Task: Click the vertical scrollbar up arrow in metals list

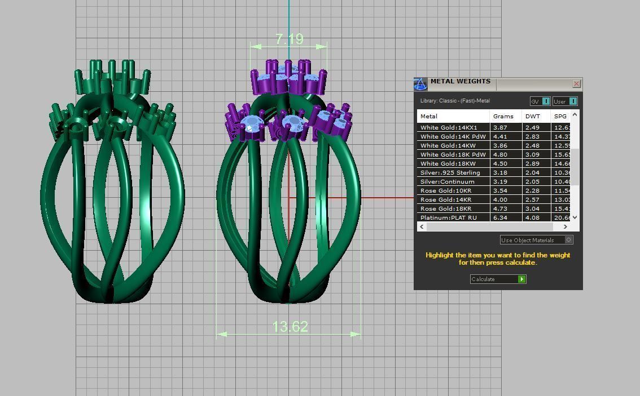Action: coord(575,114)
